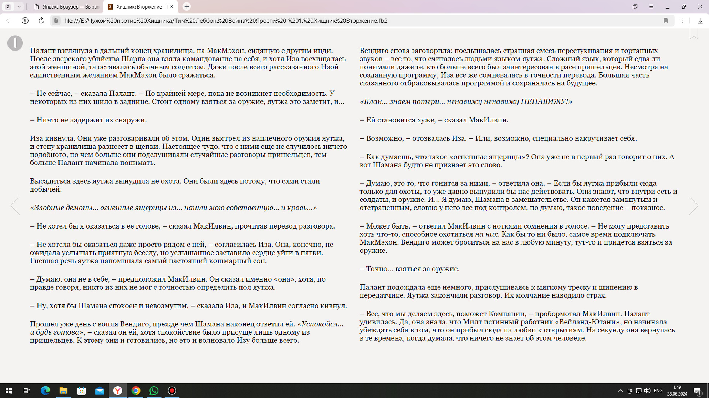Viewport: 709px width, 398px height.
Task: Open a new browser tab
Action: [187, 6]
